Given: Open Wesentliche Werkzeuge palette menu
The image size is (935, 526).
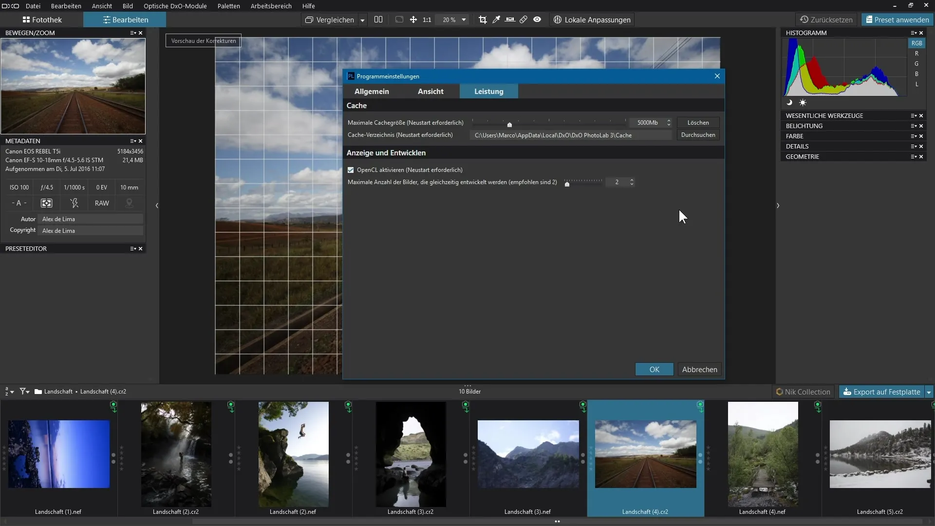Looking at the screenshot, I should (x=914, y=116).
